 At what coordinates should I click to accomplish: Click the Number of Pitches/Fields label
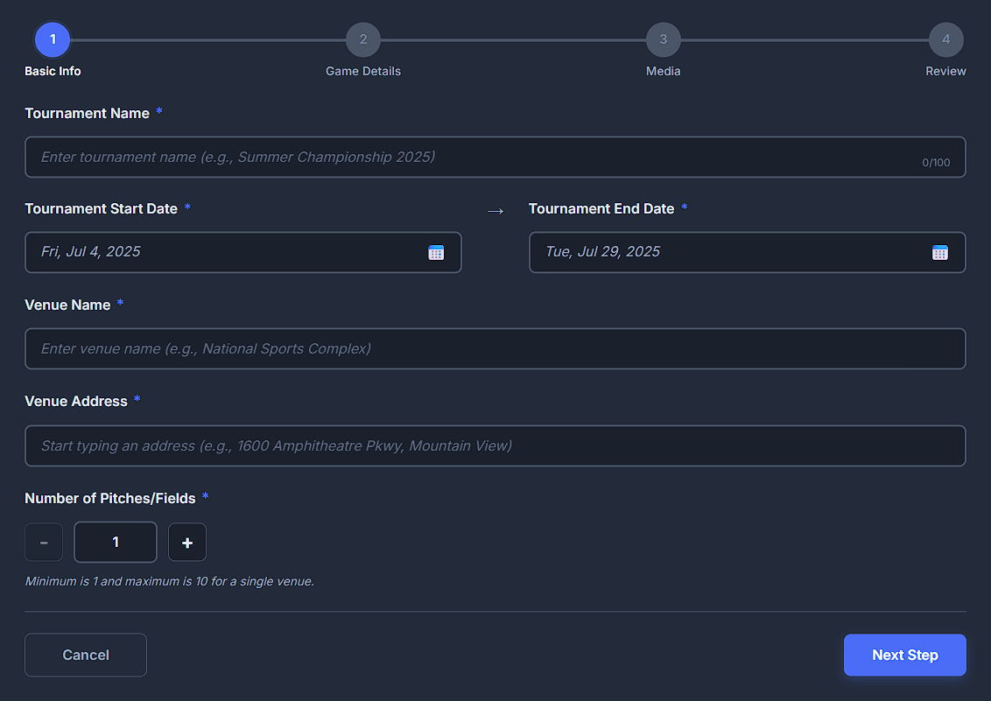click(110, 498)
